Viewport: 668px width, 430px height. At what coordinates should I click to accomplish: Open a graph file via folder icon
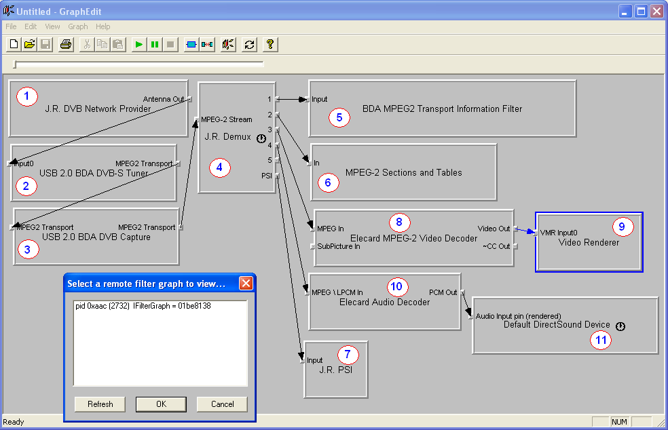[x=29, y=44]
